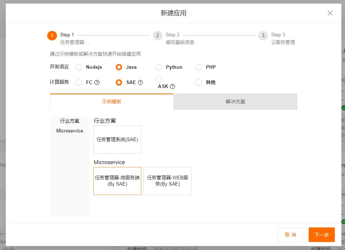Select PHP as development language
Screen dimensions: 345x250
pos(199,67)
